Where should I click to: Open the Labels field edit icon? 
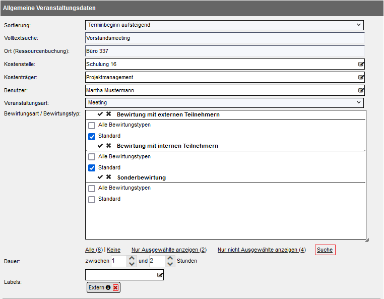point(160,275)
